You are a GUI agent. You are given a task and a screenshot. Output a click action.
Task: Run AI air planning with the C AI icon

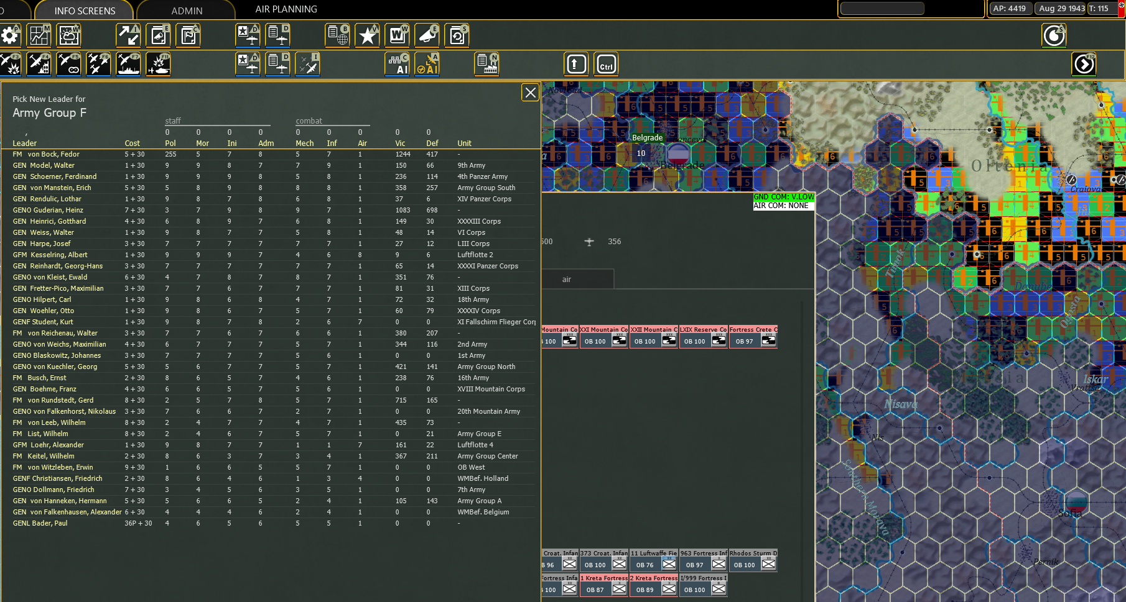(x=396, y=64)
